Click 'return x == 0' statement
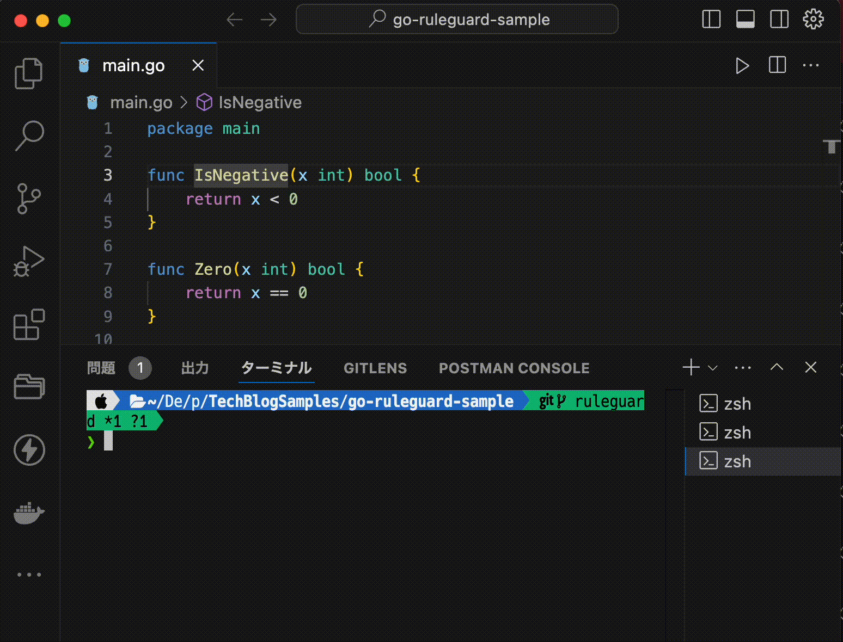Viewport: 843px width, 642px height. point(246,293)
